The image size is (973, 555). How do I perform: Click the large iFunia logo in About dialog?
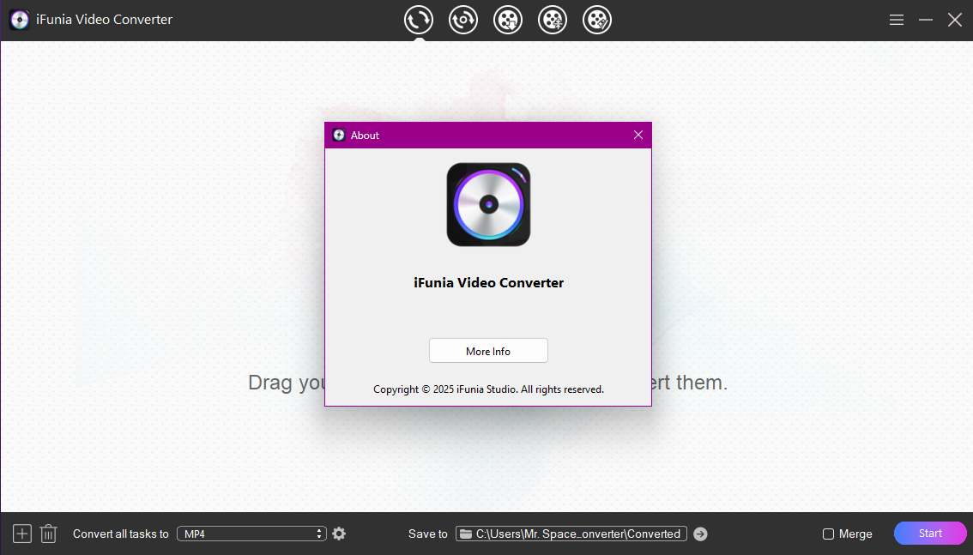pyautogui.click(x=488, y=205)
